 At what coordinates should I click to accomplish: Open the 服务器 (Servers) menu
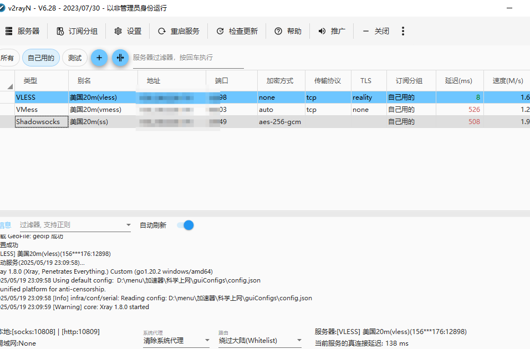click(22, 32)
